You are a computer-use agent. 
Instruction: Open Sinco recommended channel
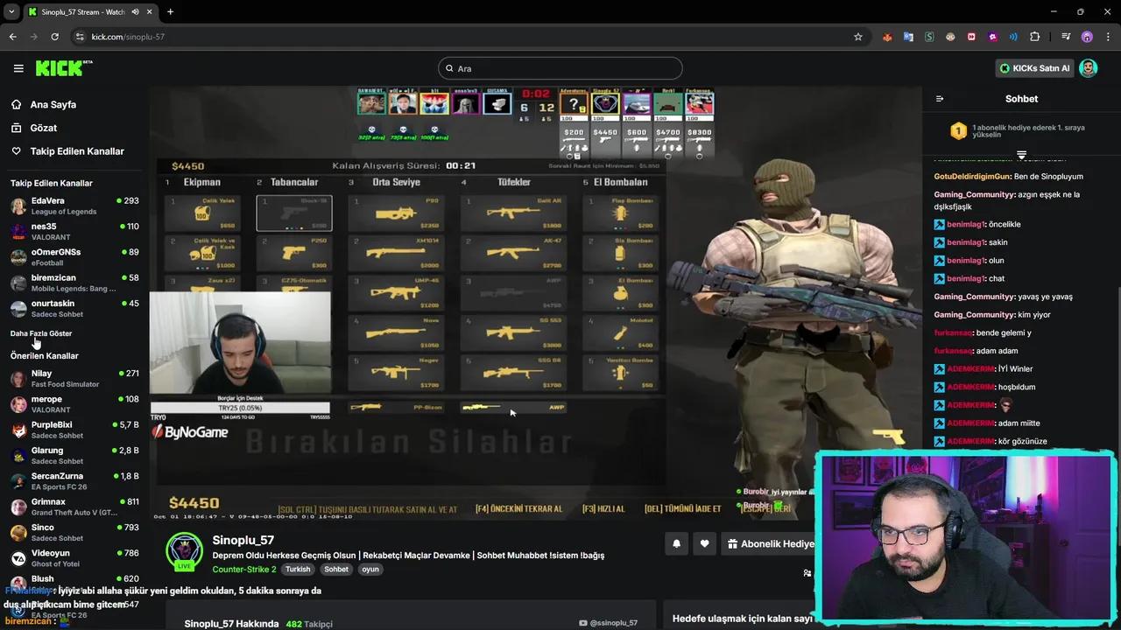(74, 533)
